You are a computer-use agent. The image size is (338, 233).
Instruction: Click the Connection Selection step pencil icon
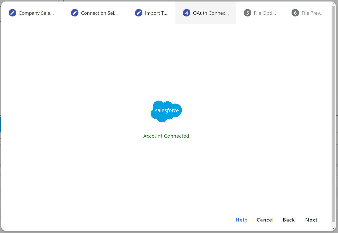point(75,13)
